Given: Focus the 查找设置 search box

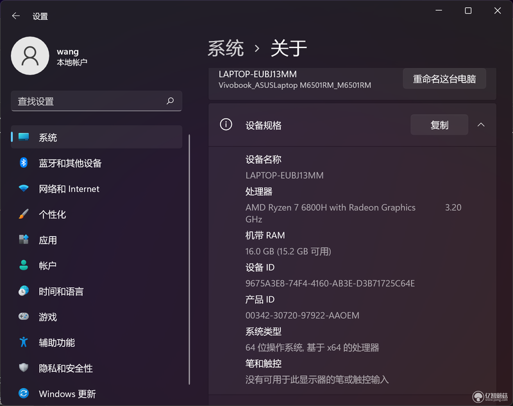Looking at the screenshot, I should point(97,101).
